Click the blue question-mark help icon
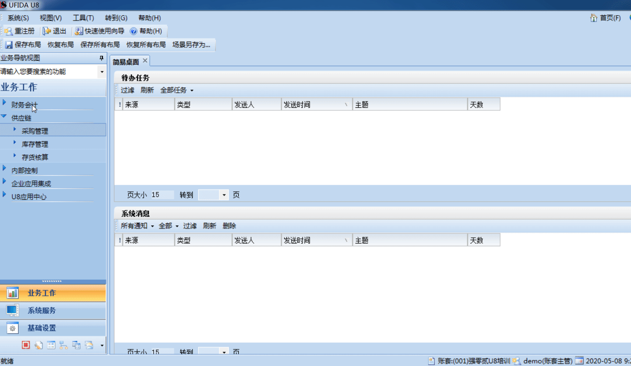The image size is (631, 366). pos(134,32)
